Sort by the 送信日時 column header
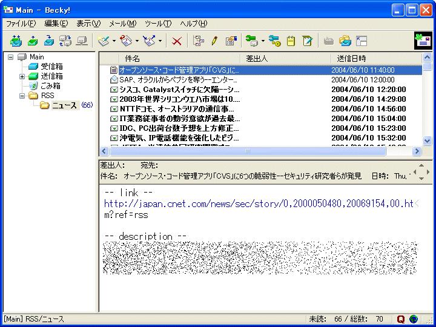This screenshot has height=327, width=436. pos(376,58)
